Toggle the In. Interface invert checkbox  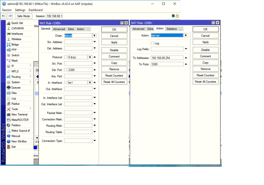tap(66, 83)
